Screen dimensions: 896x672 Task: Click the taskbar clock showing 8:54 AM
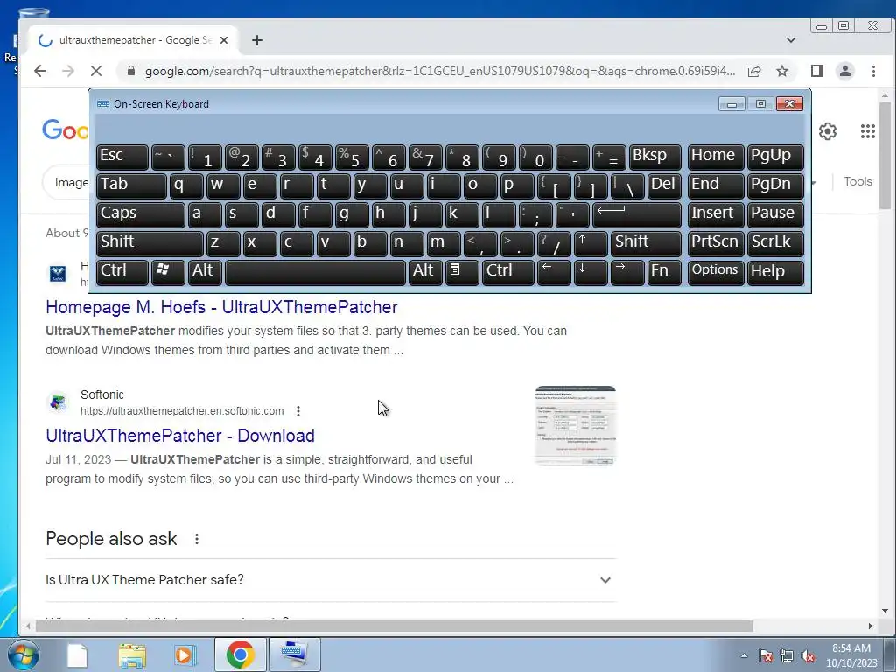851,655
